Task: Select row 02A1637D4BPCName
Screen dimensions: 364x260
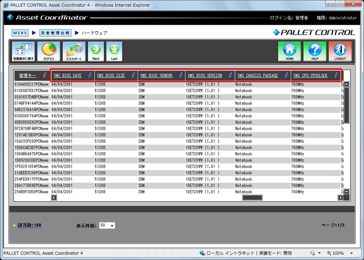Action: 179,97
